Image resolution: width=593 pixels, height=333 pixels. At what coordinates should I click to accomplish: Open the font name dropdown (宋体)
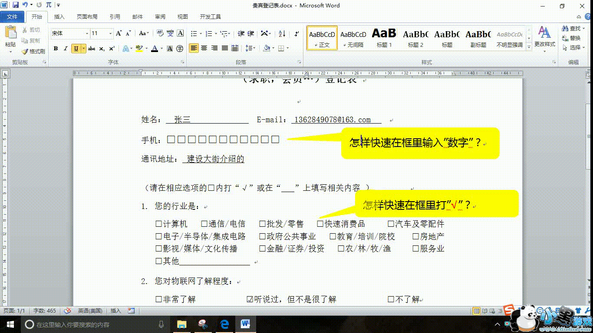(88, 33)
